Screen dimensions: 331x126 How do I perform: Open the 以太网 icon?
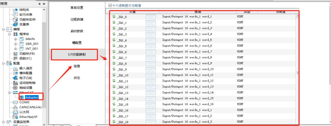[x=15, y=112]
